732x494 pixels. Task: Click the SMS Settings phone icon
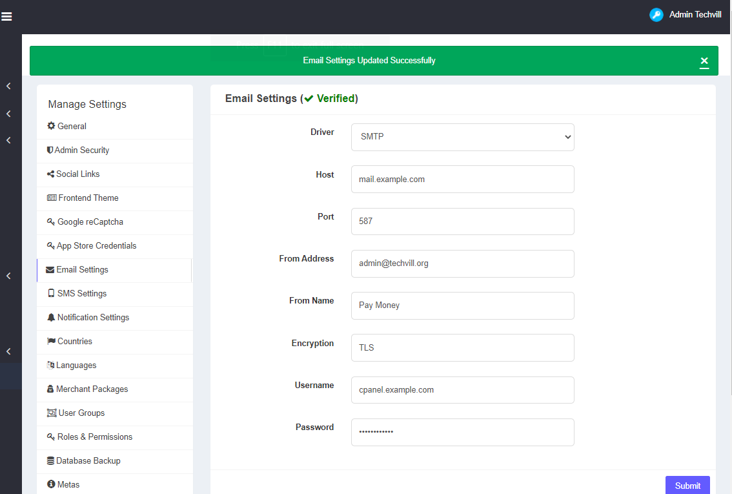tap(51, 294)
